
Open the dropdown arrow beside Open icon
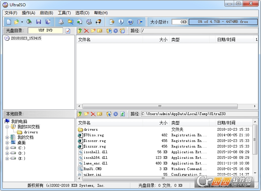coord(22,22)
